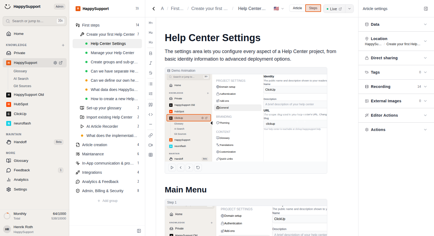The height and width of the screenshot is (236, 434).
Task: Collapse the article tree sidebar
Action: click(x=139, y=231)
